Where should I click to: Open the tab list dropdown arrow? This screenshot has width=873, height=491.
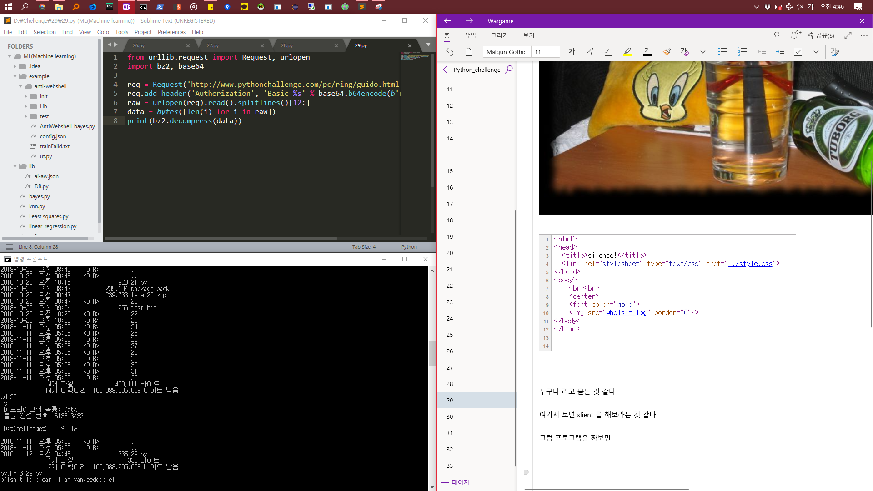pyautogui.click(x=428, y=45)
